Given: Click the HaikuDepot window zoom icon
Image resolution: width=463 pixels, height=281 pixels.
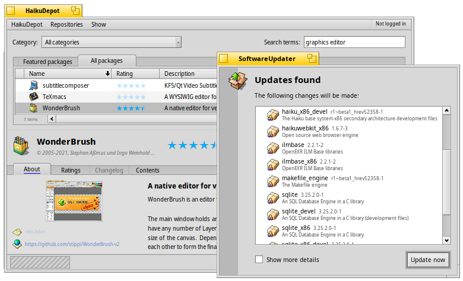Looking at the screenshot, I should (75, 11).
